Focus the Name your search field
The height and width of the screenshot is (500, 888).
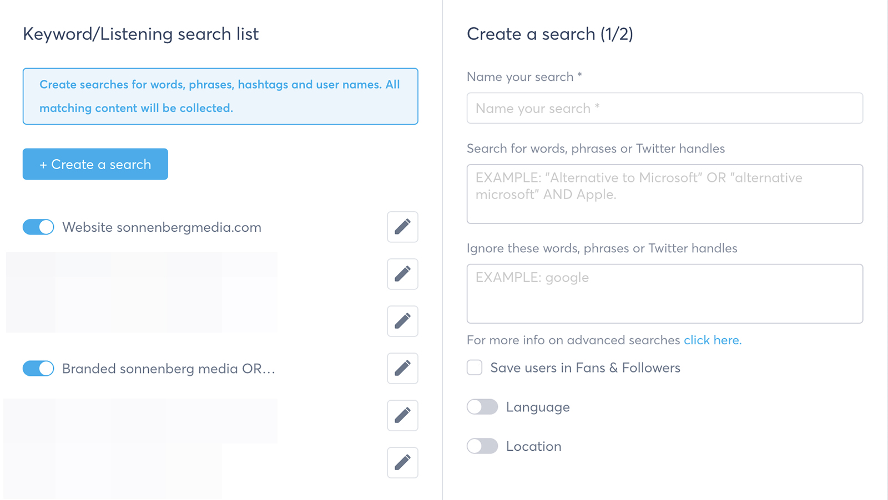tap(665, 108)
